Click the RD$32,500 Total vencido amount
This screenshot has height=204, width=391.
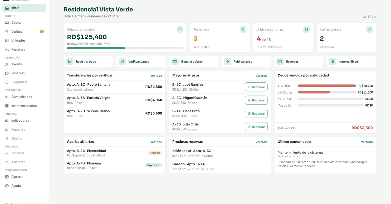click(362, 128)
